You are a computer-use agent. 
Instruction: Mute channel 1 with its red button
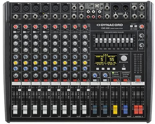[16, 80]
